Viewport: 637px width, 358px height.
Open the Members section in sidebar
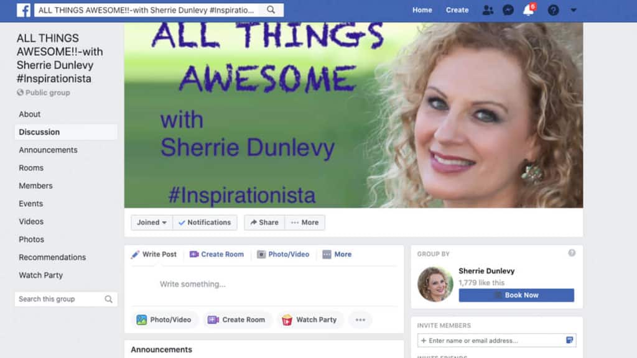pyautogui.click(x=35, y=186)
